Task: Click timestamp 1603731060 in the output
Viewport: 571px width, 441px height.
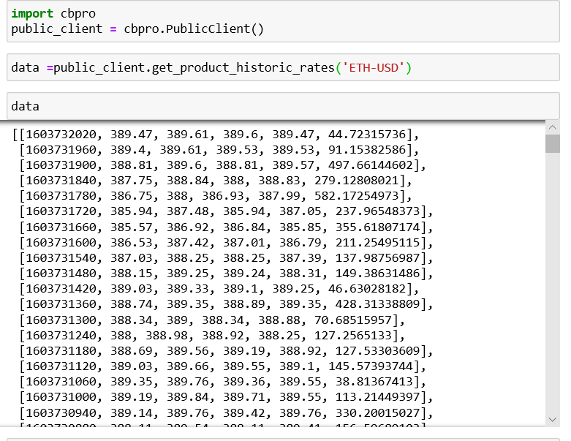Action: (61, 382)
